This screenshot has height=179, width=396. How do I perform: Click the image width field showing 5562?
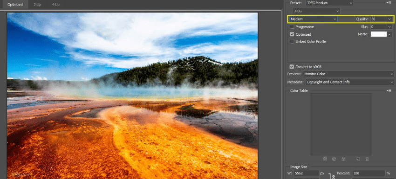[x=307, y=173]
